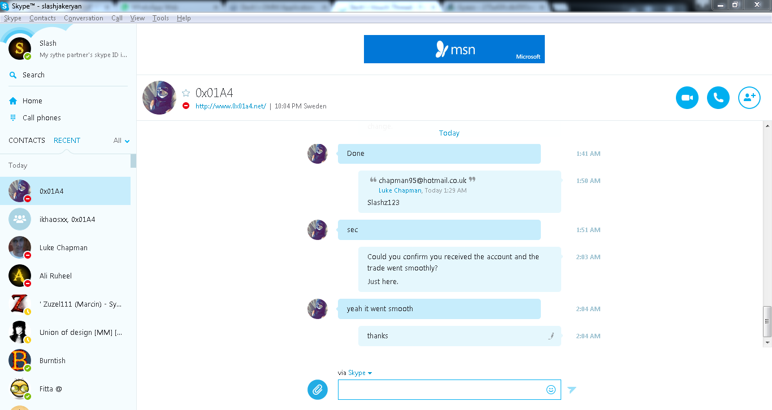Click the "Slashz123" message text

[x=383, y=203]
